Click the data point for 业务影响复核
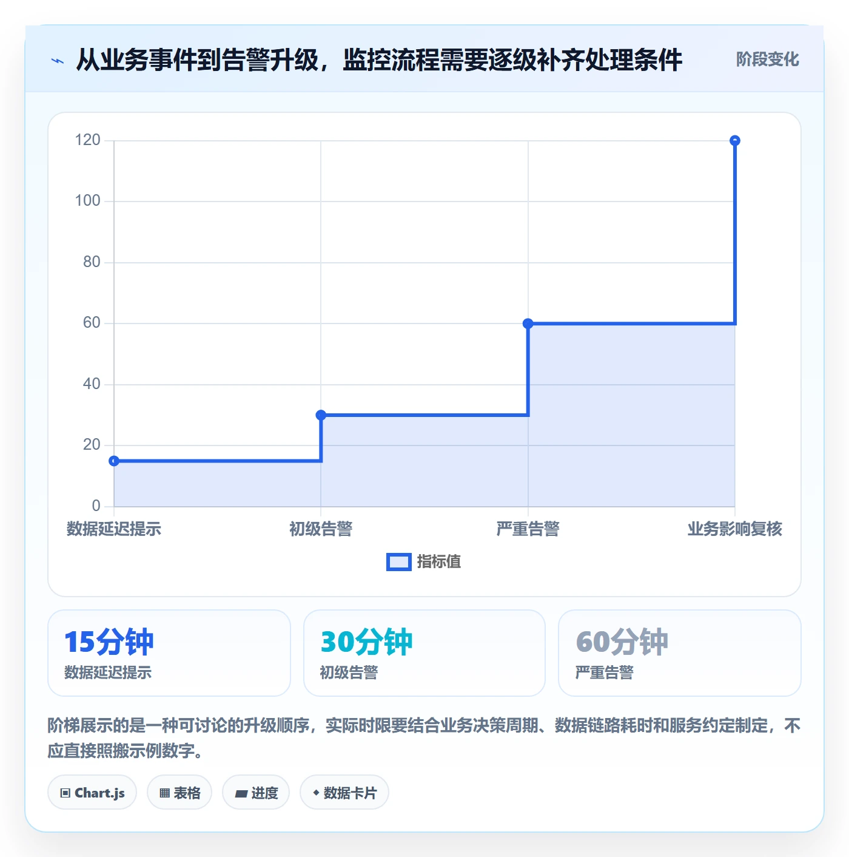This screenshot has height=857, width=849. point(735,141)
